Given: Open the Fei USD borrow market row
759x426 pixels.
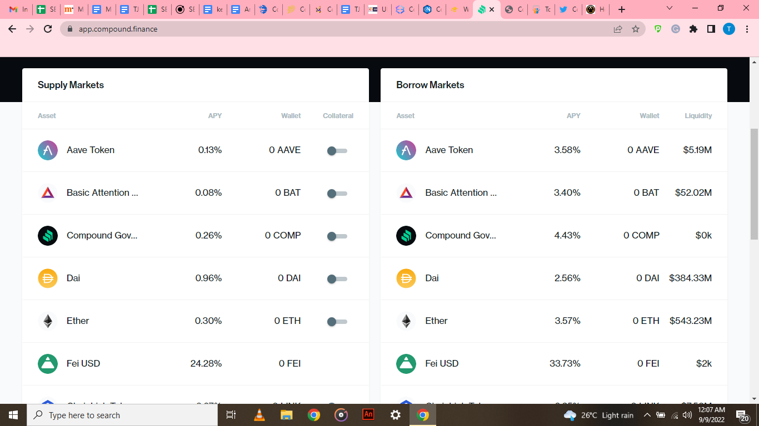Looking at the screenshot, I should point(554,364).
